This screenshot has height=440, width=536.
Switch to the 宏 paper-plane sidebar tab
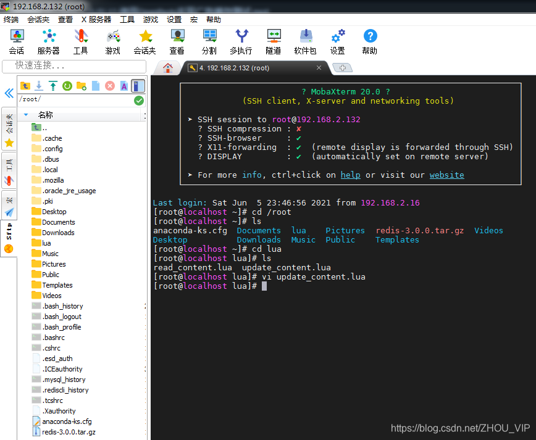coord(9,205)
